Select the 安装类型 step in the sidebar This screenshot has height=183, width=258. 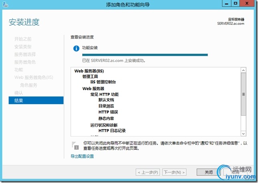23,47
